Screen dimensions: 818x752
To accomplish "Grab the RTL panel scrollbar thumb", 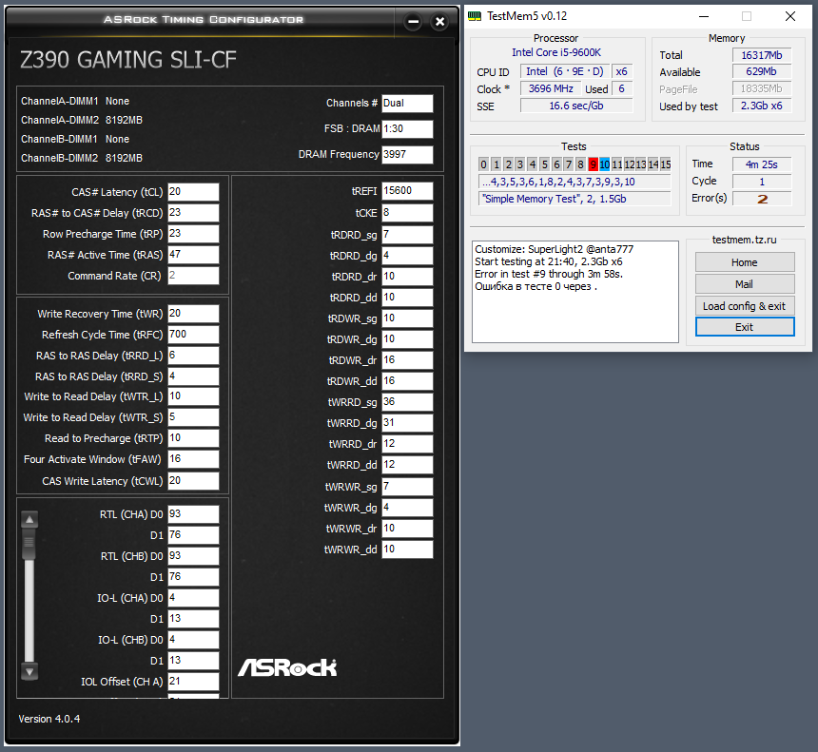I will pos(29,544).
